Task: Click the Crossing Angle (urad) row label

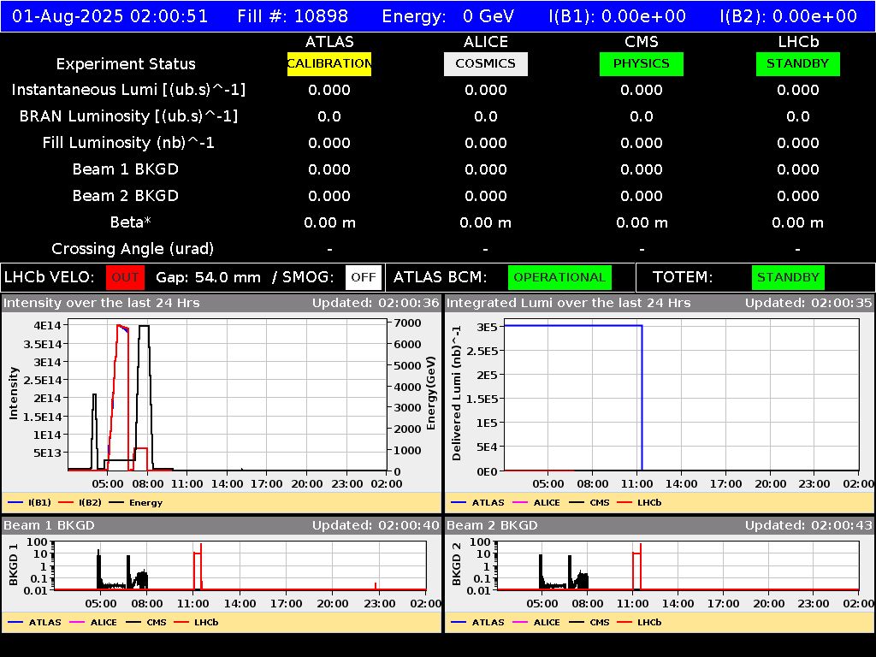Action: pyautogui.click(x=133, y=249)
